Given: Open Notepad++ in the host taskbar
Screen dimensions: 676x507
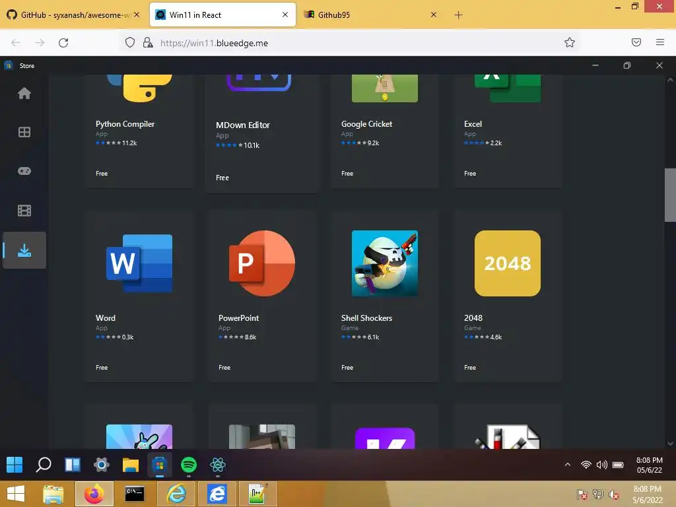Looking at the screenshot, I should pyautogui.click(x=257, y=494).
